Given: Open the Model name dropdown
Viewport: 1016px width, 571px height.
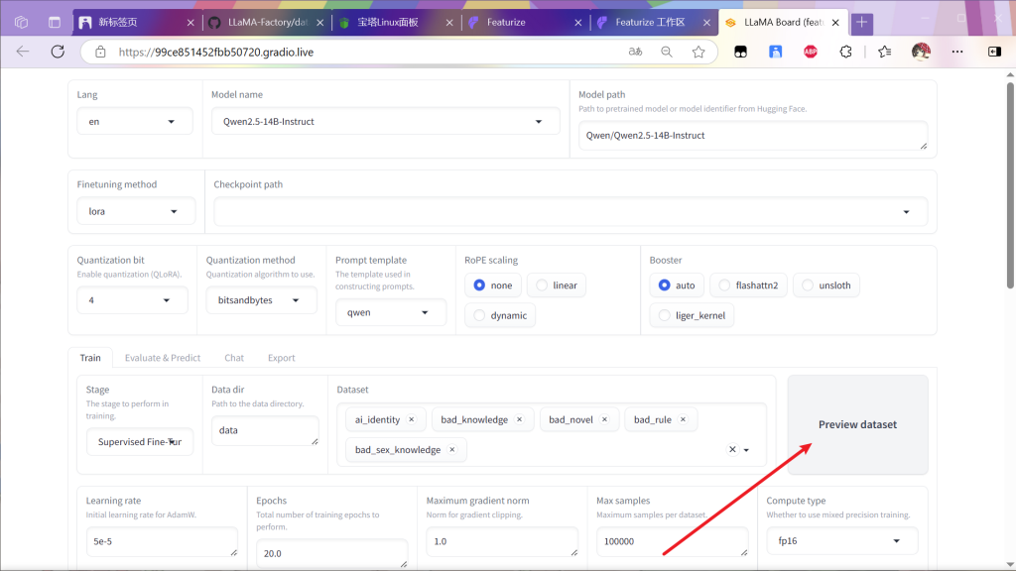Looking at the screenshot, I should tap(386, 121).
